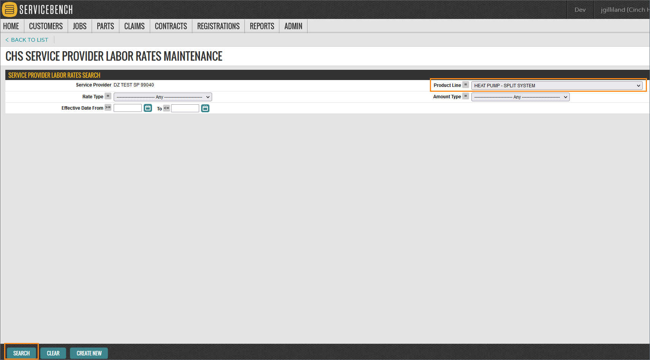This screenshot has height=360, width=650.
Task: Click the Dev environment label
Action: 580,10
